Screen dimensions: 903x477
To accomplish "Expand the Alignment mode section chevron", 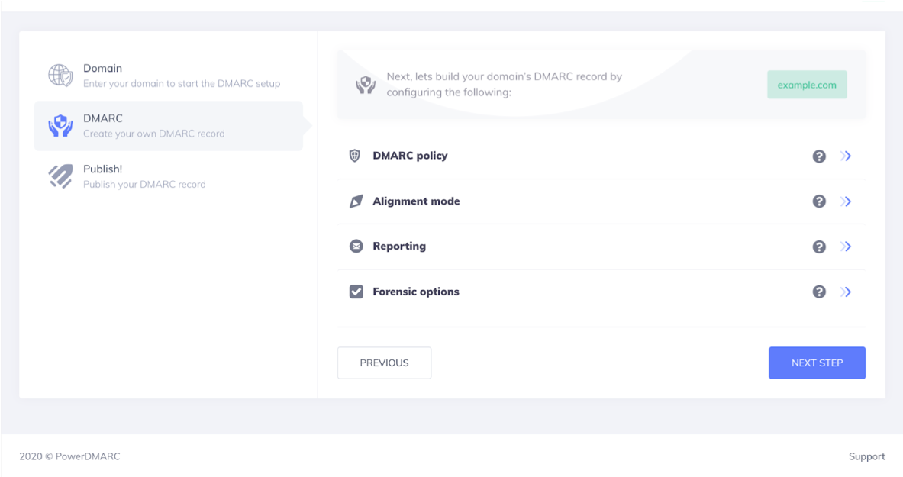I will point(846,201).
